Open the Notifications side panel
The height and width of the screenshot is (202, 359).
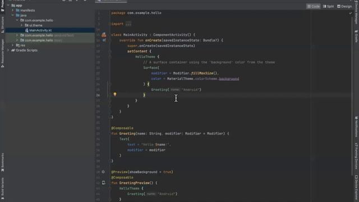click(x=356, y=127)
